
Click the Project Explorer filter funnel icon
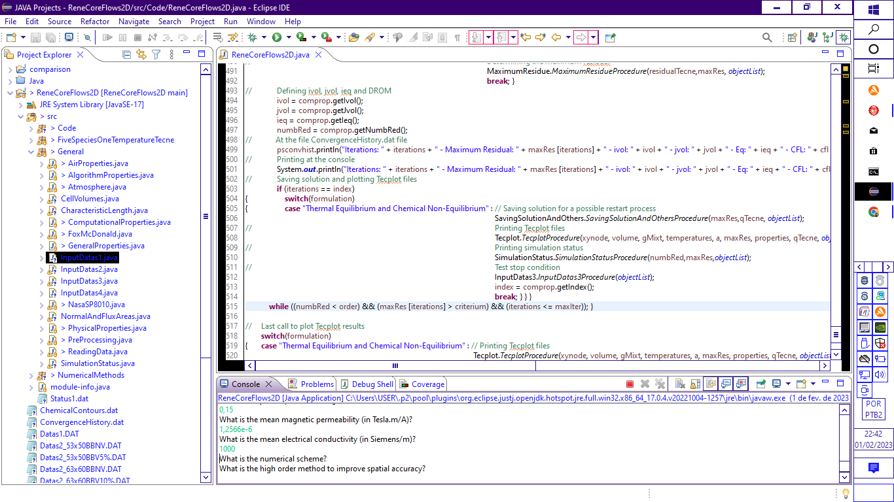pos(156,54)
